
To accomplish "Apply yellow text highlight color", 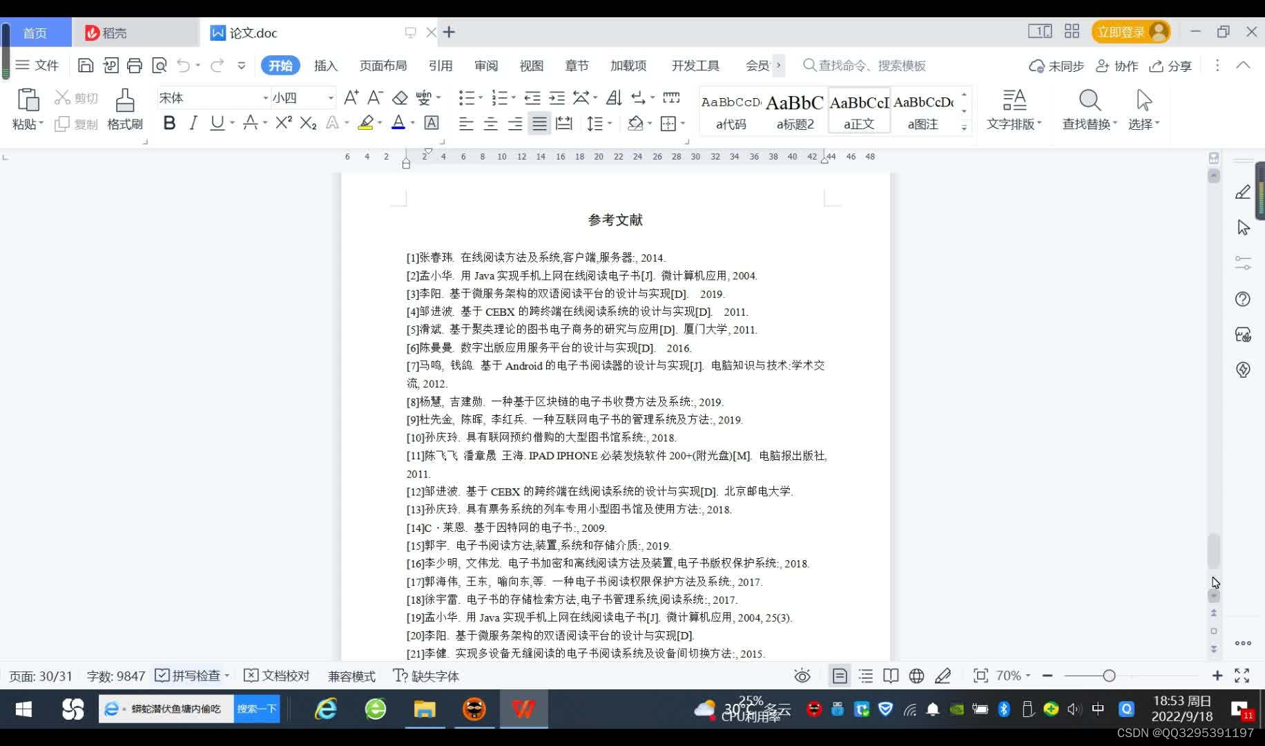I will [x=366, y=123].
